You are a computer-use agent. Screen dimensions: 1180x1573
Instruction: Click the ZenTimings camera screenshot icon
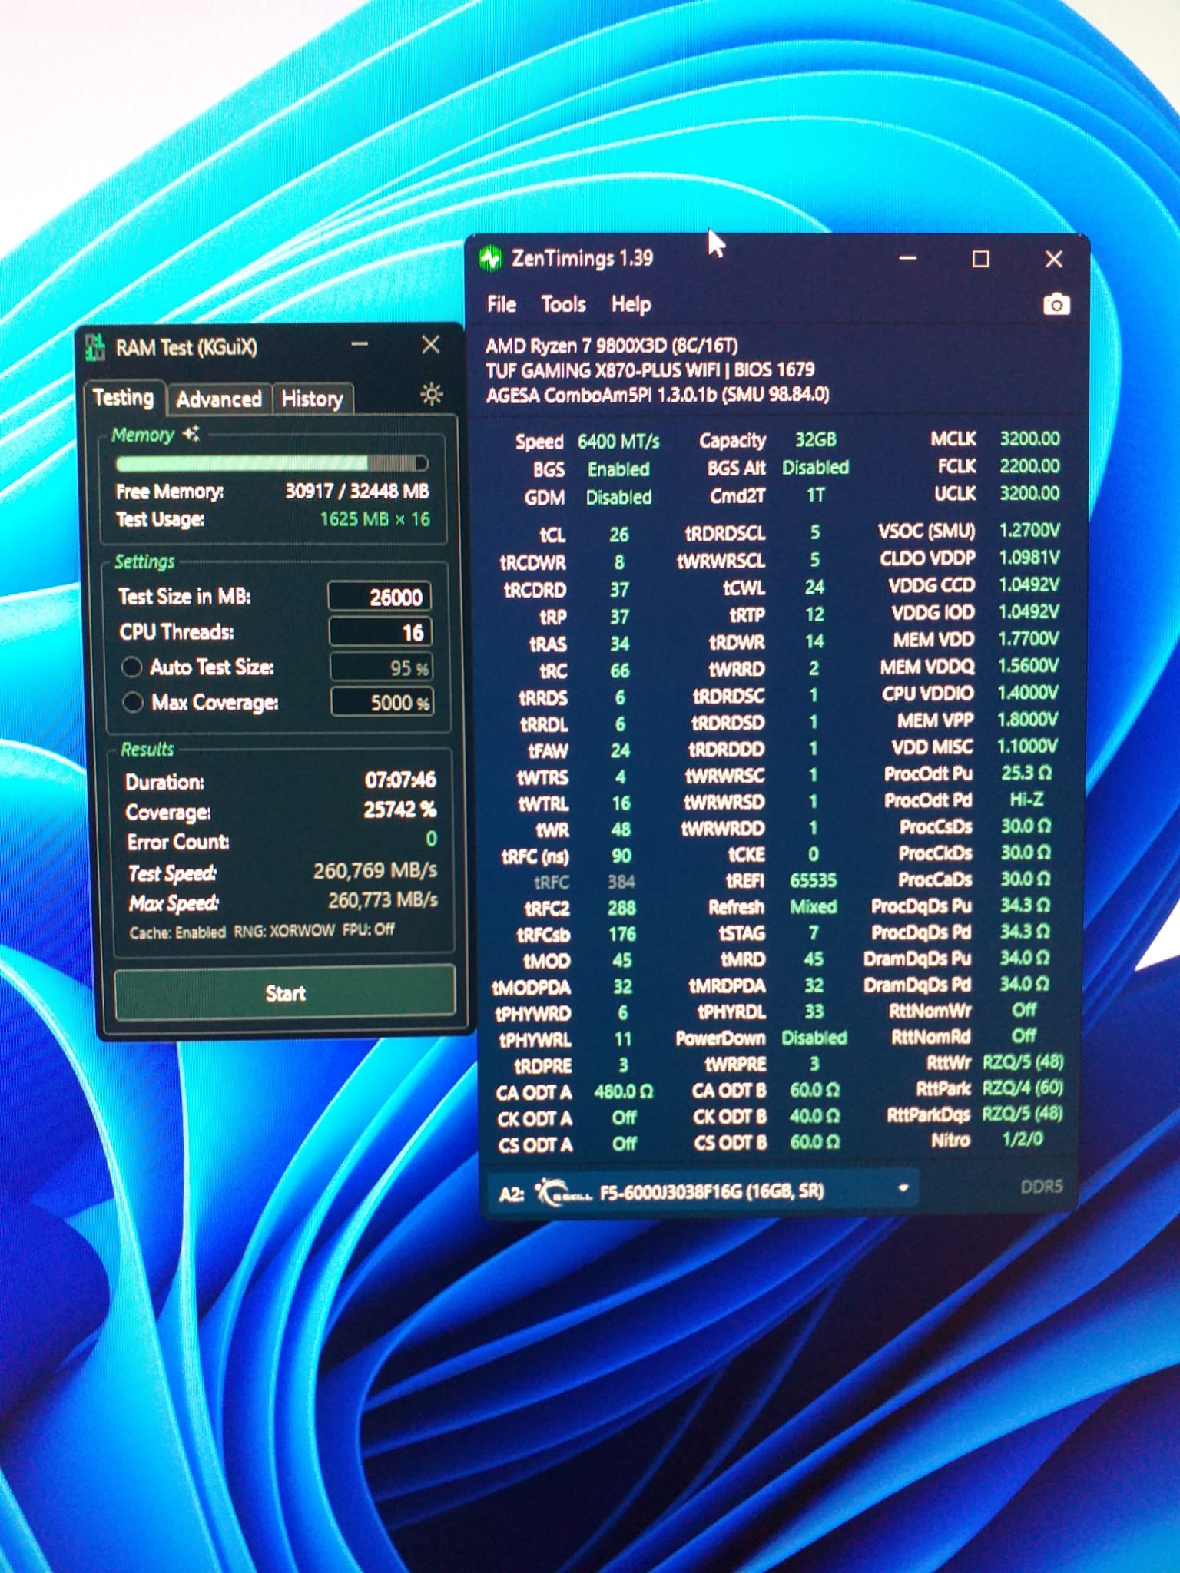point(1056,305)
